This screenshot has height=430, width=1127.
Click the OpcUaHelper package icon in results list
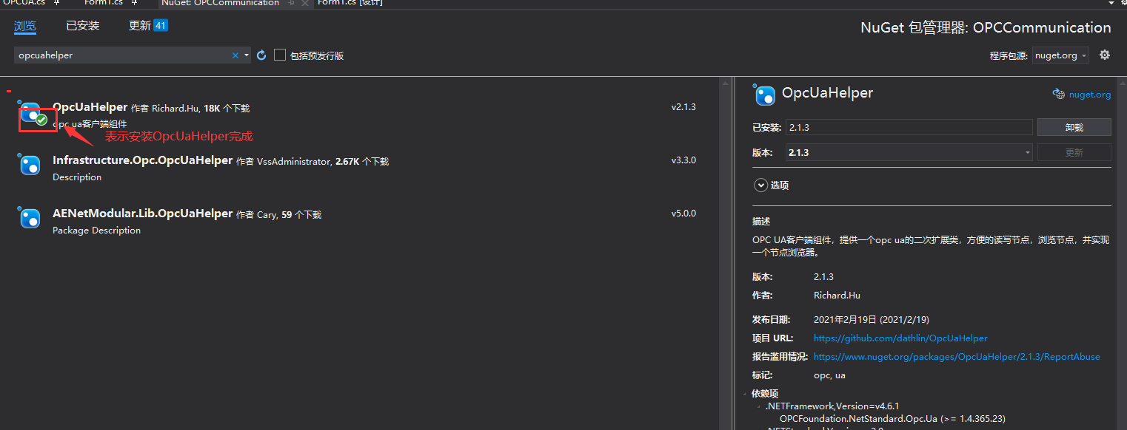click(x=30, y=112)
